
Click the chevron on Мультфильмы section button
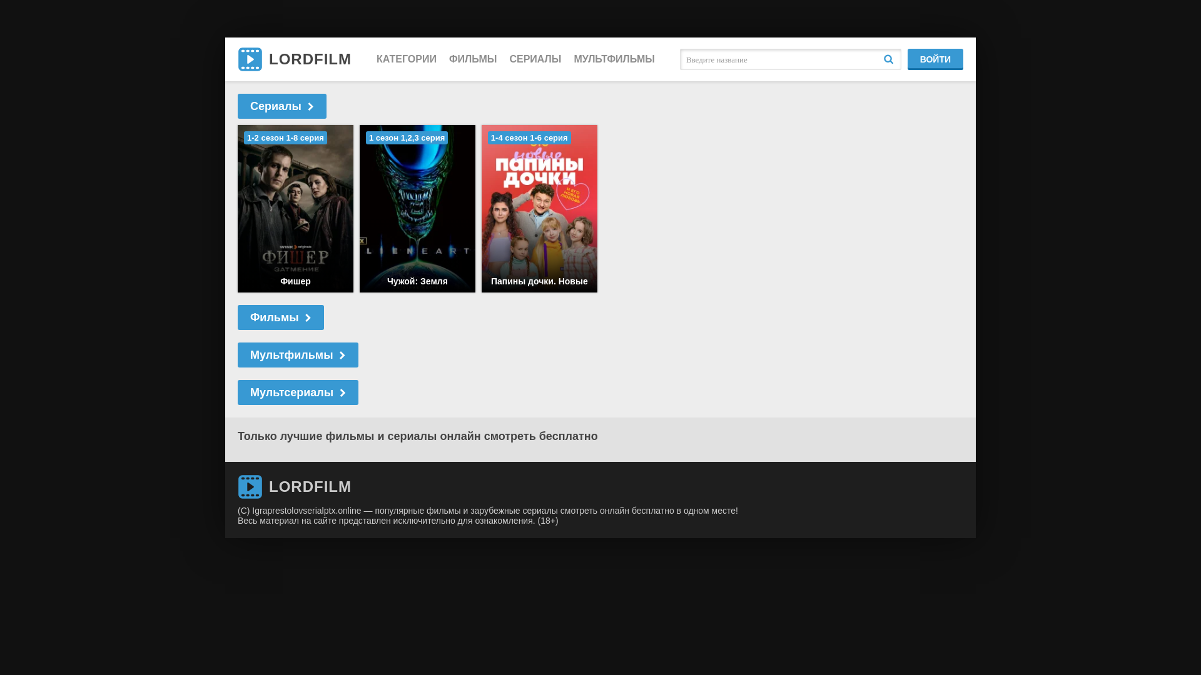pyautogui.click(x=342, y=356)
